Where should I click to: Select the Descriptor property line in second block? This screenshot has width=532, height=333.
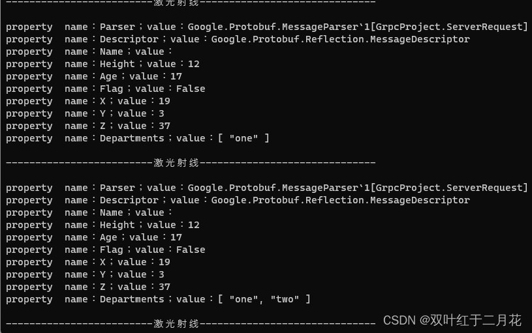point(238,200)
